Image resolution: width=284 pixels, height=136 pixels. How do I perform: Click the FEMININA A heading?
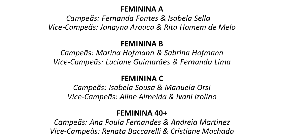pos(142,9)
